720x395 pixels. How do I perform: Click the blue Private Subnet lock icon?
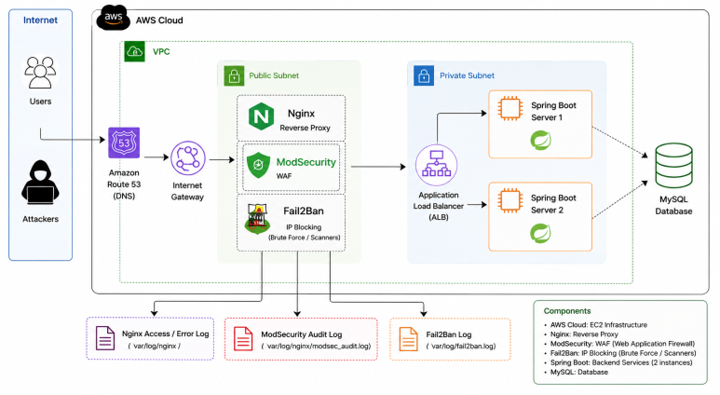[x=424, y=75]
